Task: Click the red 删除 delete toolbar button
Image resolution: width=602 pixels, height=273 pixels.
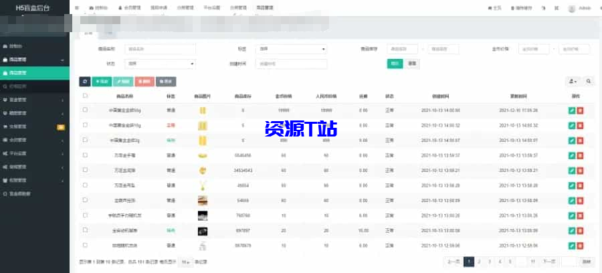Action: click(x=144, y=82)
